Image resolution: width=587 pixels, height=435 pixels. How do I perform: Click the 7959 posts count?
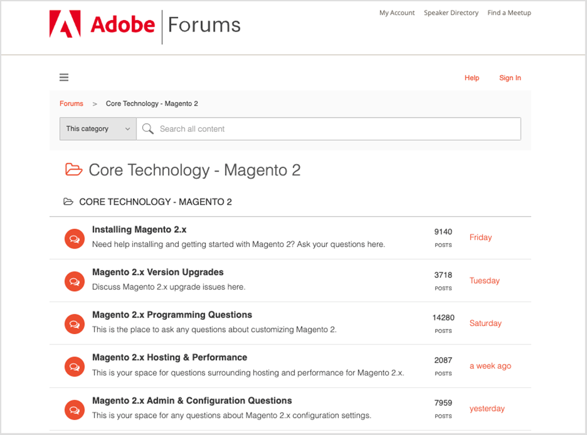pos(443,403)
